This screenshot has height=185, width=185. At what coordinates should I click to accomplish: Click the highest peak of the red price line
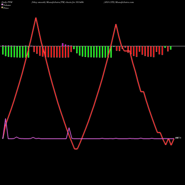36,18
